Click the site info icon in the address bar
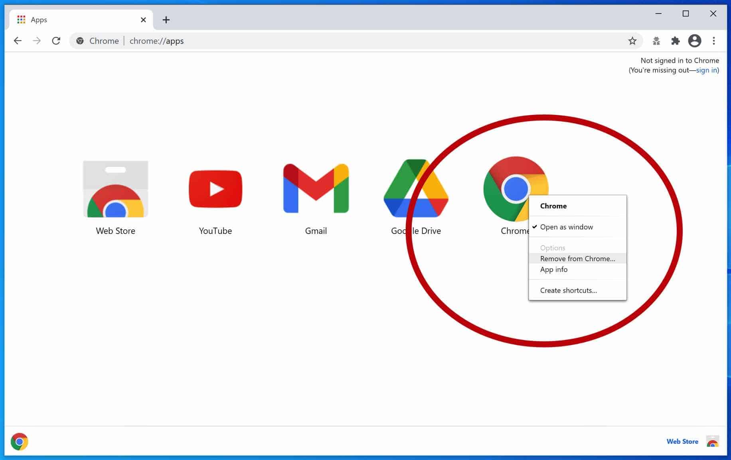 click(80, 41)
